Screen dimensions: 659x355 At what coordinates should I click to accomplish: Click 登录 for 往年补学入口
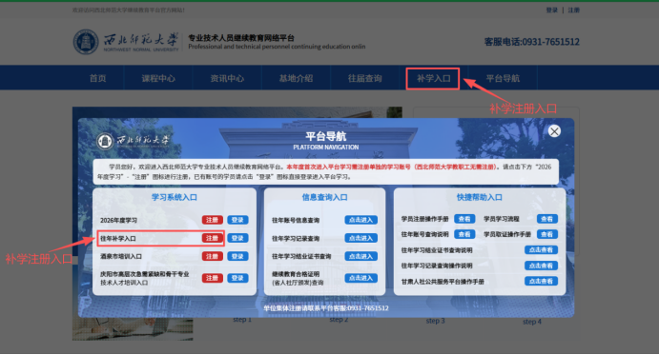point(237,238)
